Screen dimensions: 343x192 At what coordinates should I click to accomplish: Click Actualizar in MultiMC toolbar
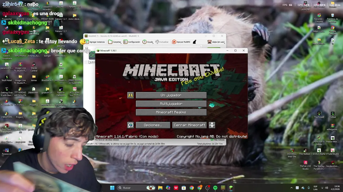click(162, 42)
